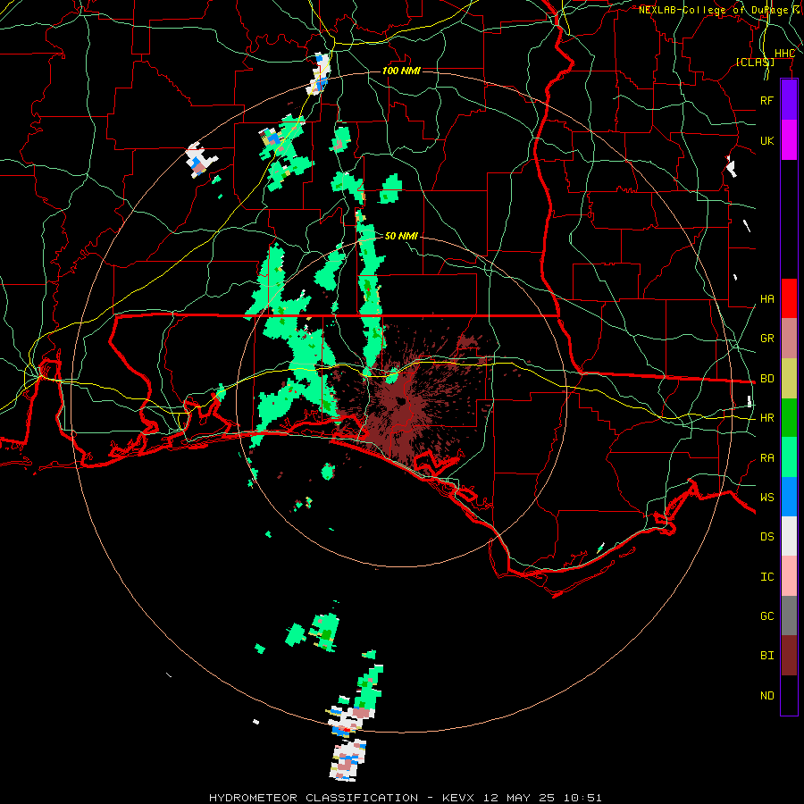Click the GC legend label
The width and height of the screenshot is (804, 804).
pyautogui.click(x=767, y=616)
